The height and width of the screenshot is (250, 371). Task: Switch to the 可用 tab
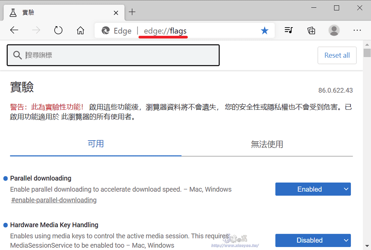point(96,144)
